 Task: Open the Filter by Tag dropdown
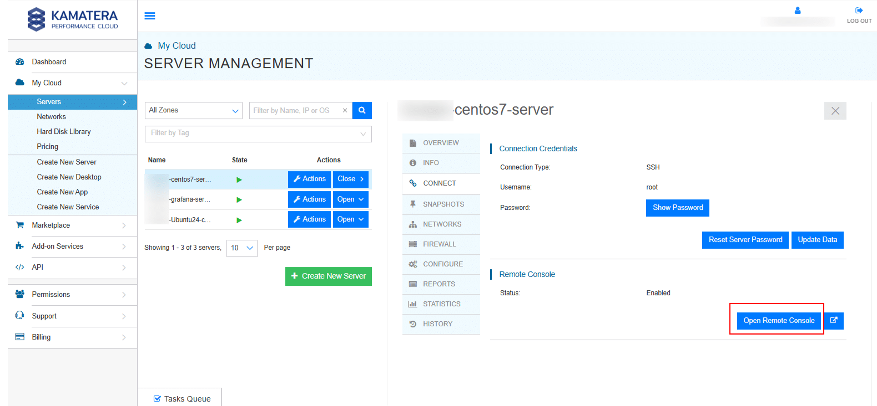(258, 133)
